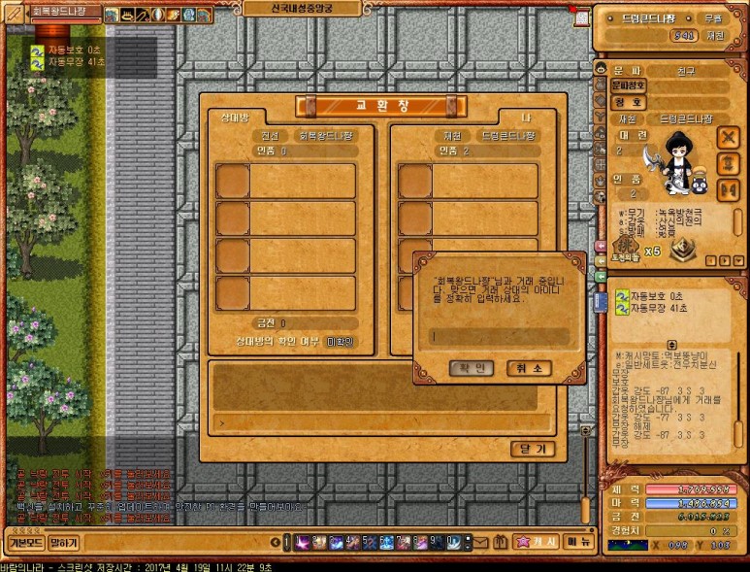Open the 캐시 cash shop button
Viewport: 750px width, 572px height.
click(538, 542)
